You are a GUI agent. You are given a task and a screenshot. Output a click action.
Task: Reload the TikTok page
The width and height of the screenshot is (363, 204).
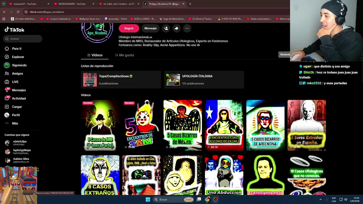[x=18, y=12]
